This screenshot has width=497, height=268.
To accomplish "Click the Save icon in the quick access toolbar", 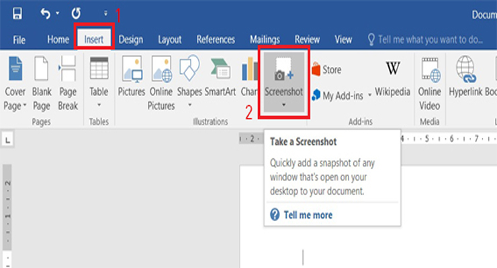I will (x=17, y=13).
